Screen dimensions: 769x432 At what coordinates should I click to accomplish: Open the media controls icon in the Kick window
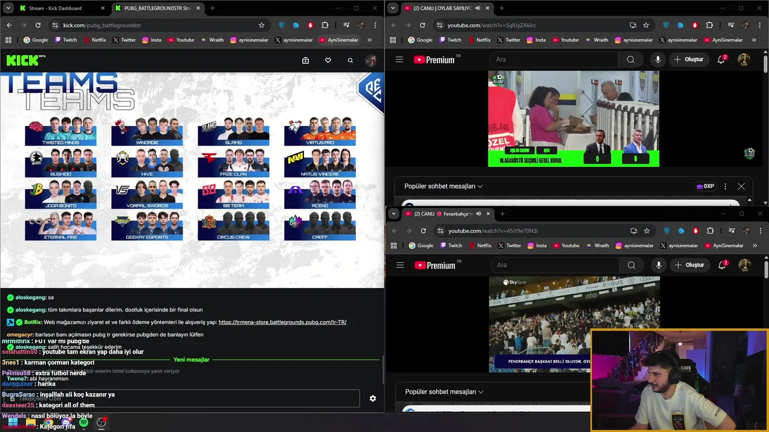pyautogui.click(x=347, y=25)
